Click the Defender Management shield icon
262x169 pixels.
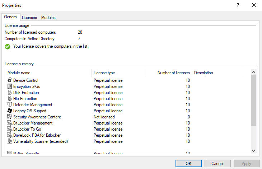click(x=10, y=105)
